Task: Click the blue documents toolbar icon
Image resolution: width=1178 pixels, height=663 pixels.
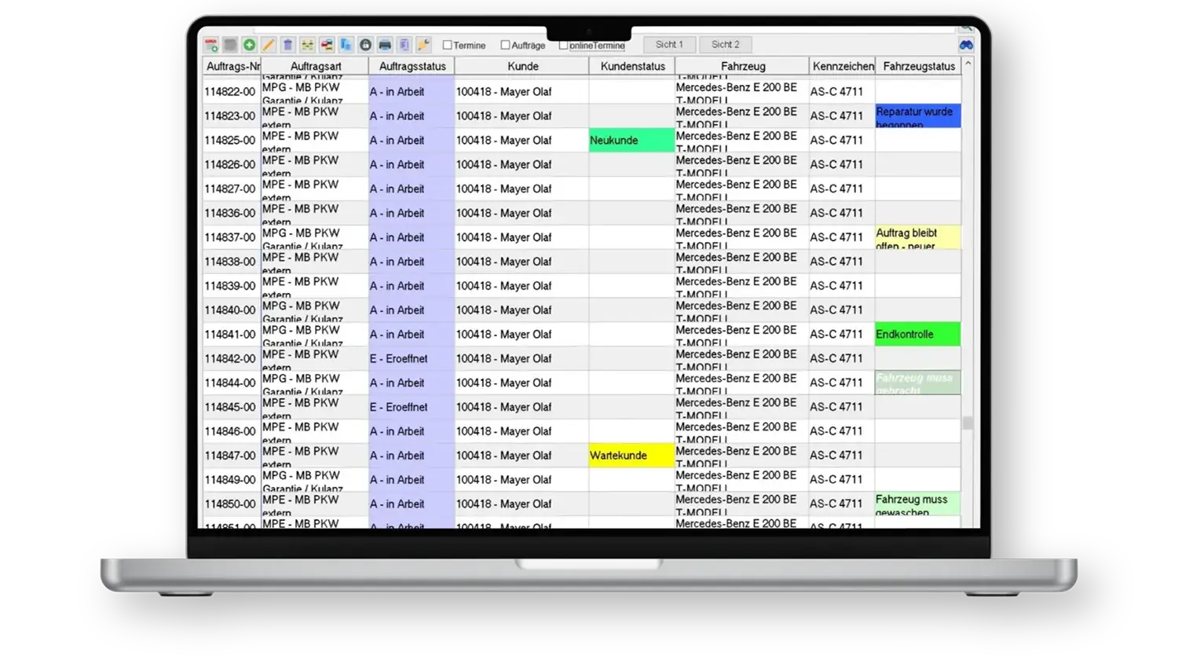Action: click(346, 45)
